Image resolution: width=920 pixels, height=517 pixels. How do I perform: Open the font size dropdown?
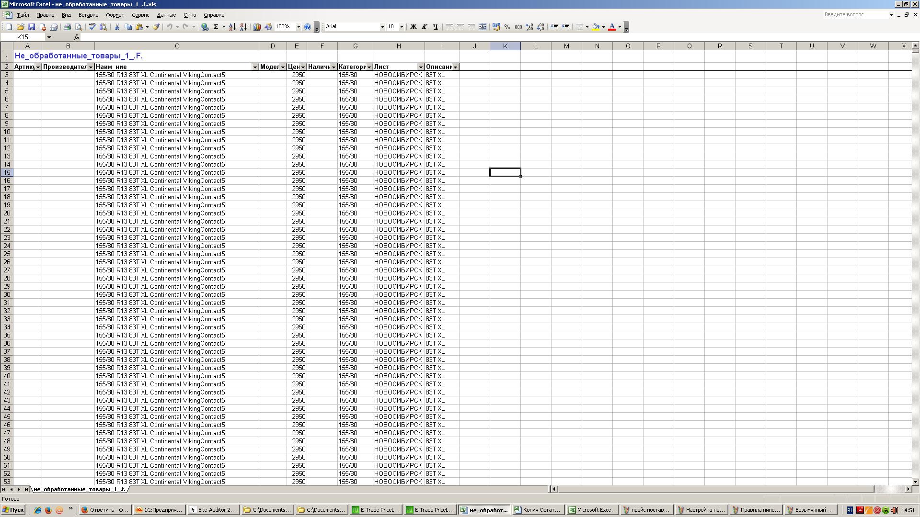coord(402,27)
